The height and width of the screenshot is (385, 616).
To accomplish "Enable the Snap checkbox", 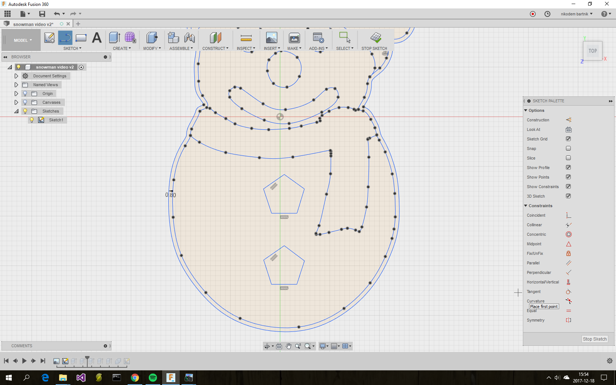I will pyautogui.click(x=568, y=148).
